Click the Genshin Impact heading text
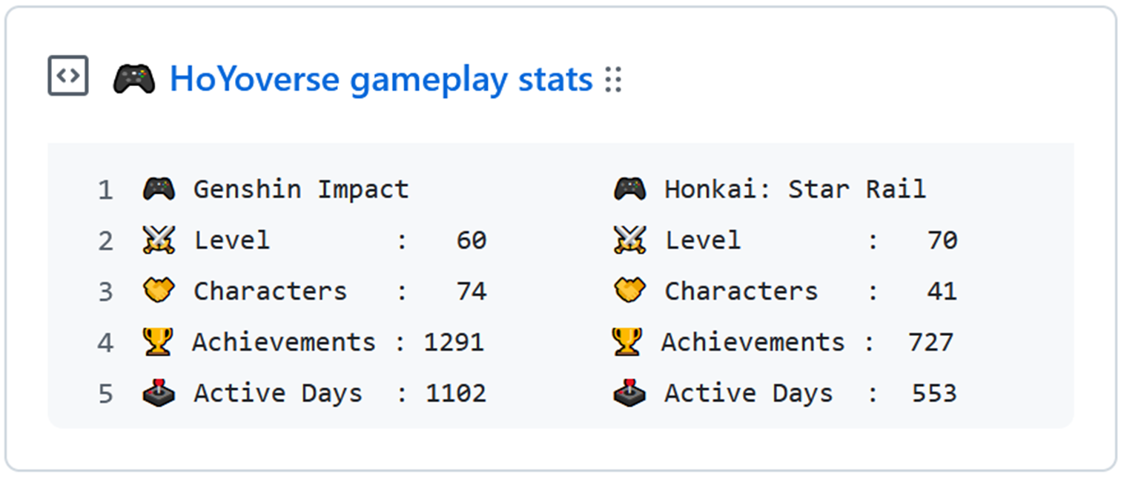The height and width of the screenshot is (477, 1121). (x=301, y=189)
